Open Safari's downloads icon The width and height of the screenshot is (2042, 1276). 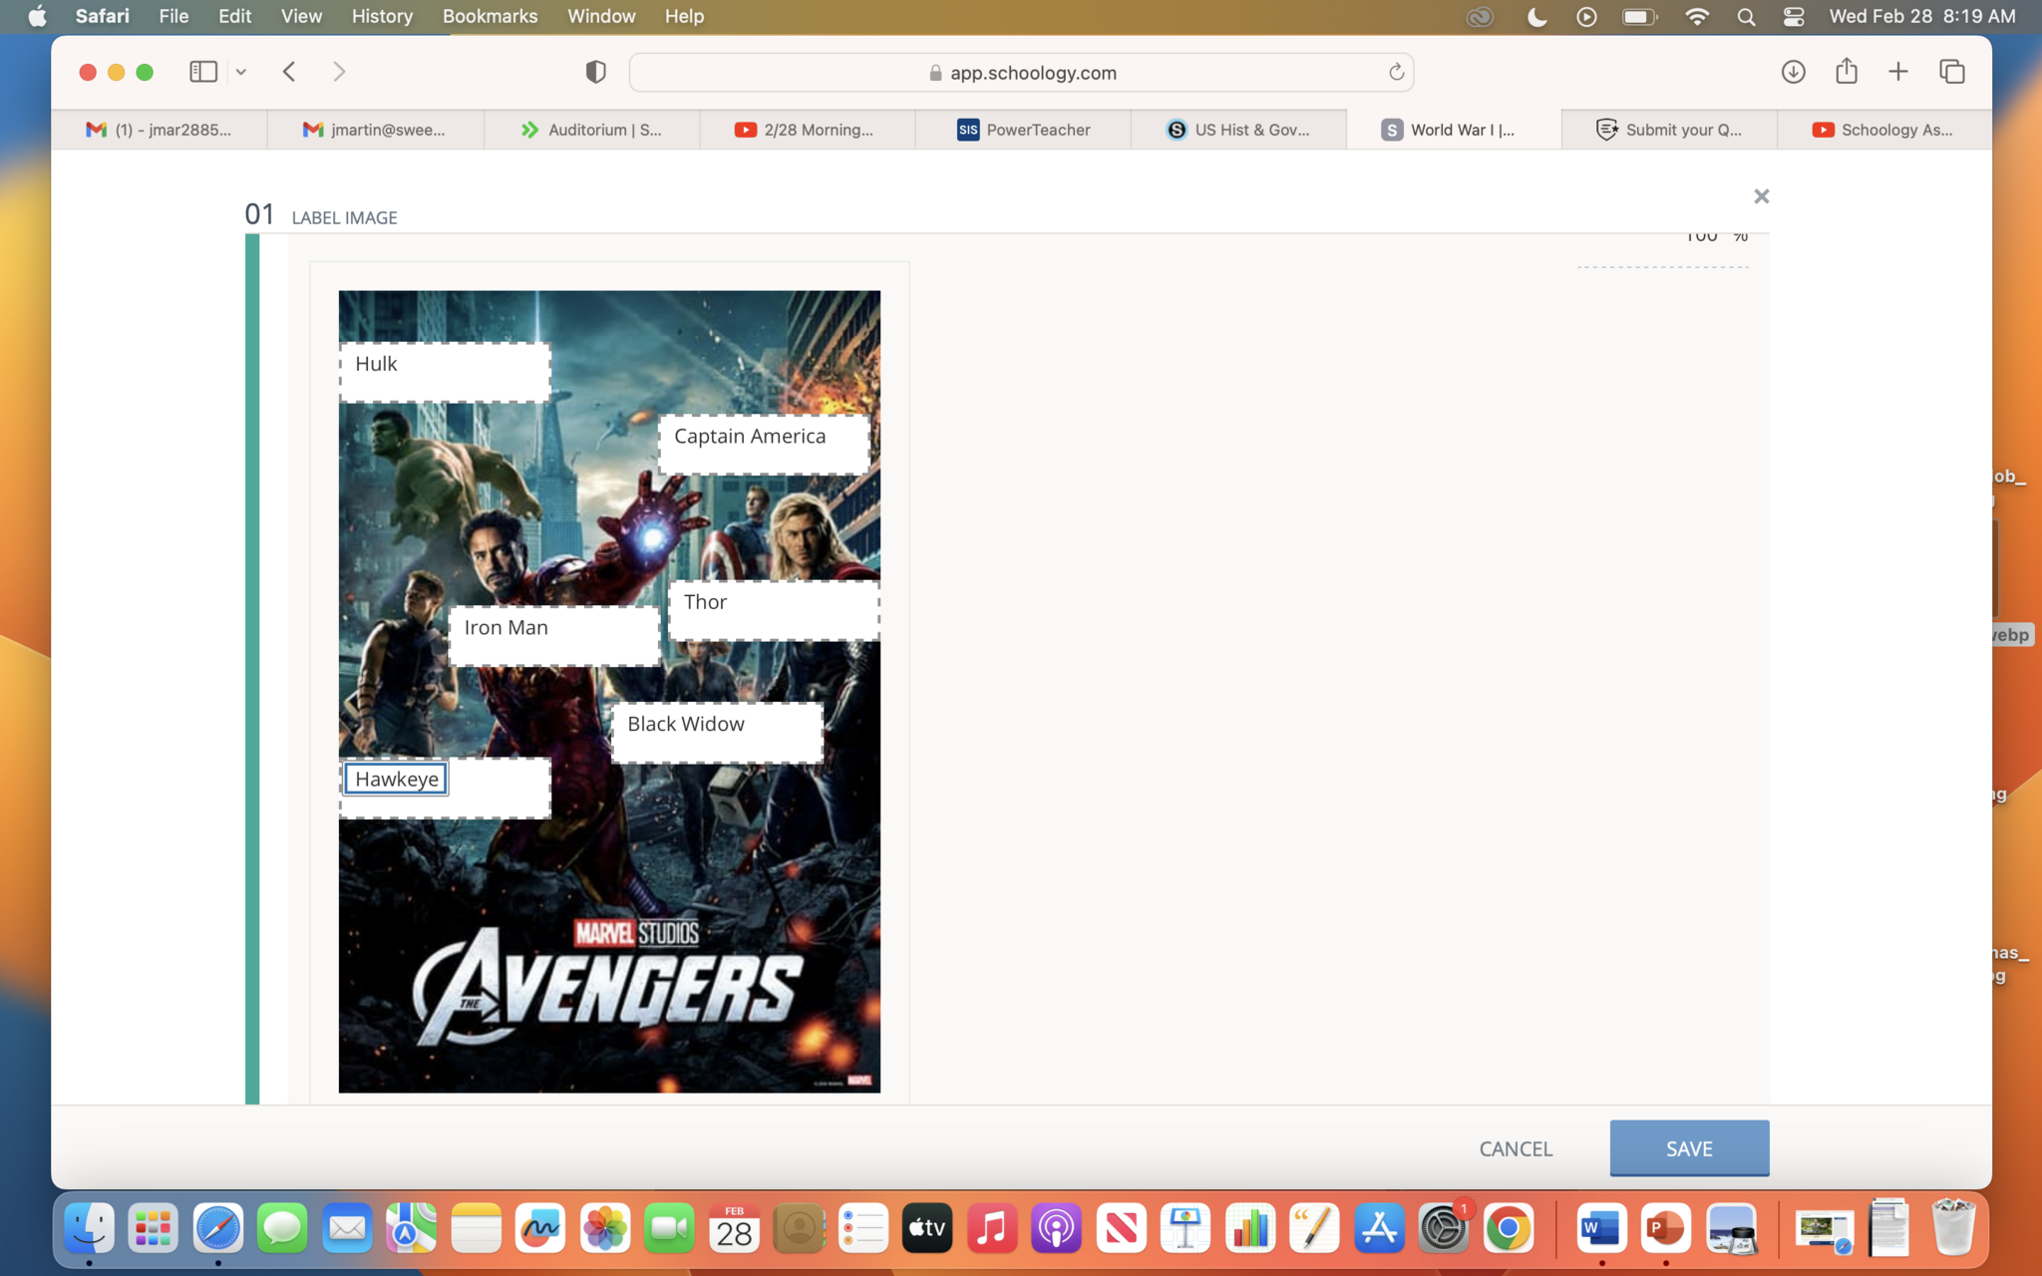pos(1793,72)
